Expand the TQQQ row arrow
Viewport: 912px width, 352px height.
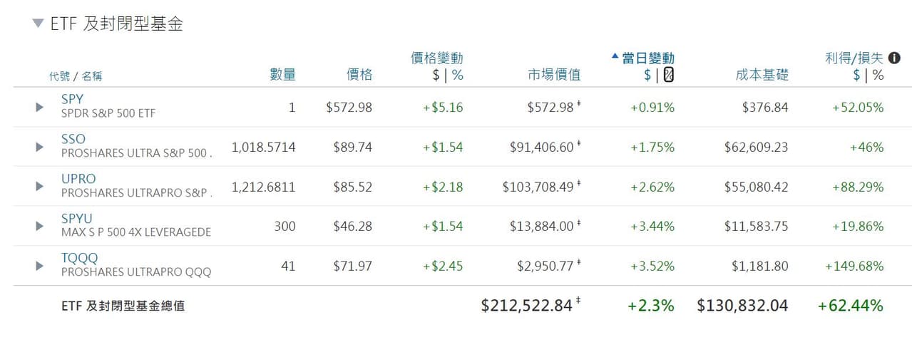[x=40, y=266]
